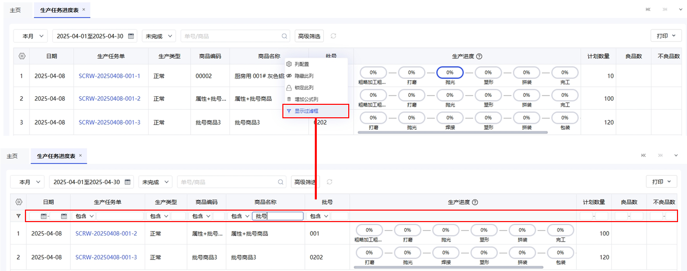Click highlighted 抛光 0% progress pill in row 1

450,72
